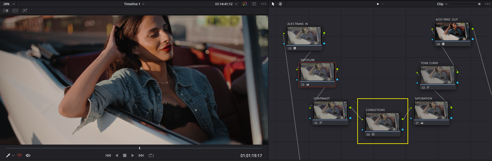Stop playback

[125, 155]
